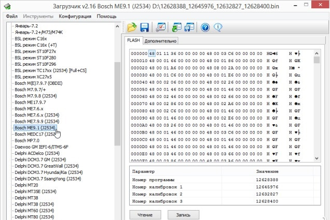
Task: Open the Инструменты menu
Action: pyautogui.click(x=38, y=16)
